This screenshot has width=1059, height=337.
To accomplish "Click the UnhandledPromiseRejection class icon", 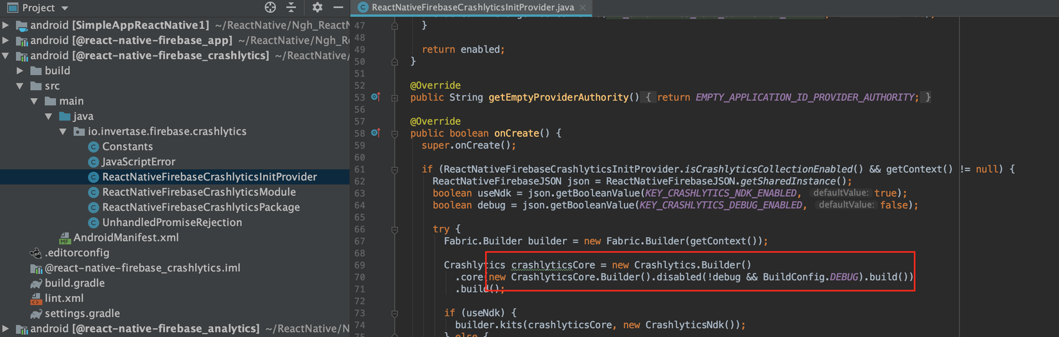I will [x=94, y=222].
